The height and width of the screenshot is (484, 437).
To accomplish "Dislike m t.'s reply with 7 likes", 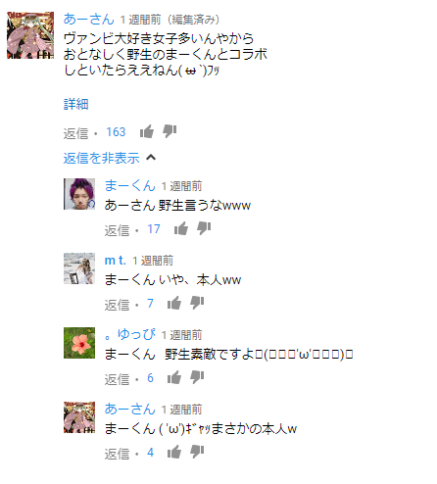I will pos(197,303).
